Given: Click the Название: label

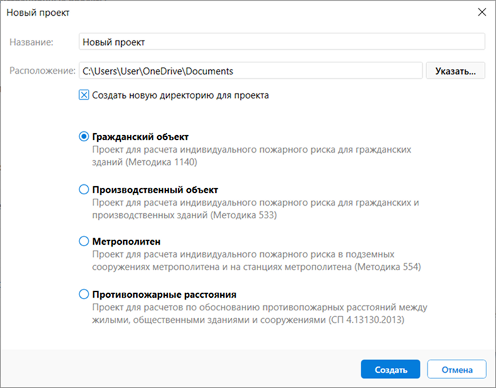Looking at the screenshot, I should coord(32,42).
